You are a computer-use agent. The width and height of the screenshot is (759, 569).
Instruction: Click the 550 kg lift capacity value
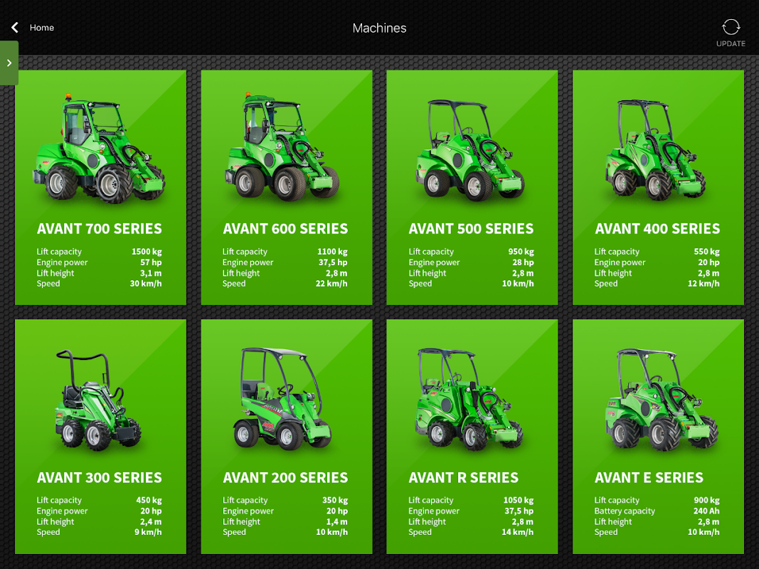pyautogui.click(x=707, y=252)
